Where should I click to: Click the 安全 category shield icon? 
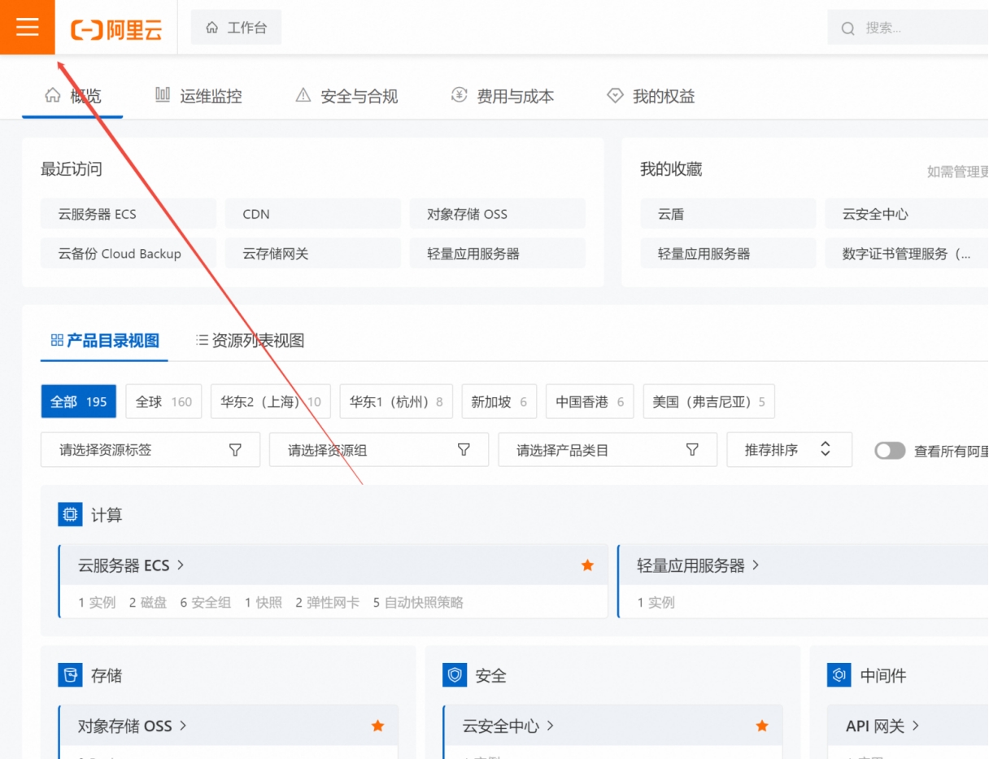coord(455,675)
